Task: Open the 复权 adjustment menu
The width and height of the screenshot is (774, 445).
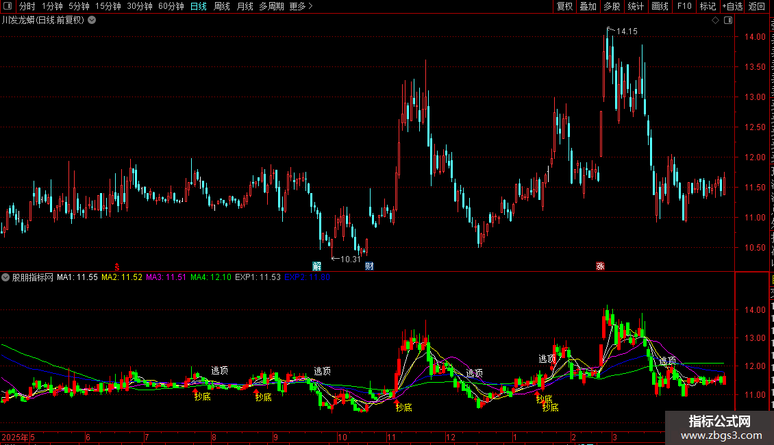Action: tap(564, 6)
